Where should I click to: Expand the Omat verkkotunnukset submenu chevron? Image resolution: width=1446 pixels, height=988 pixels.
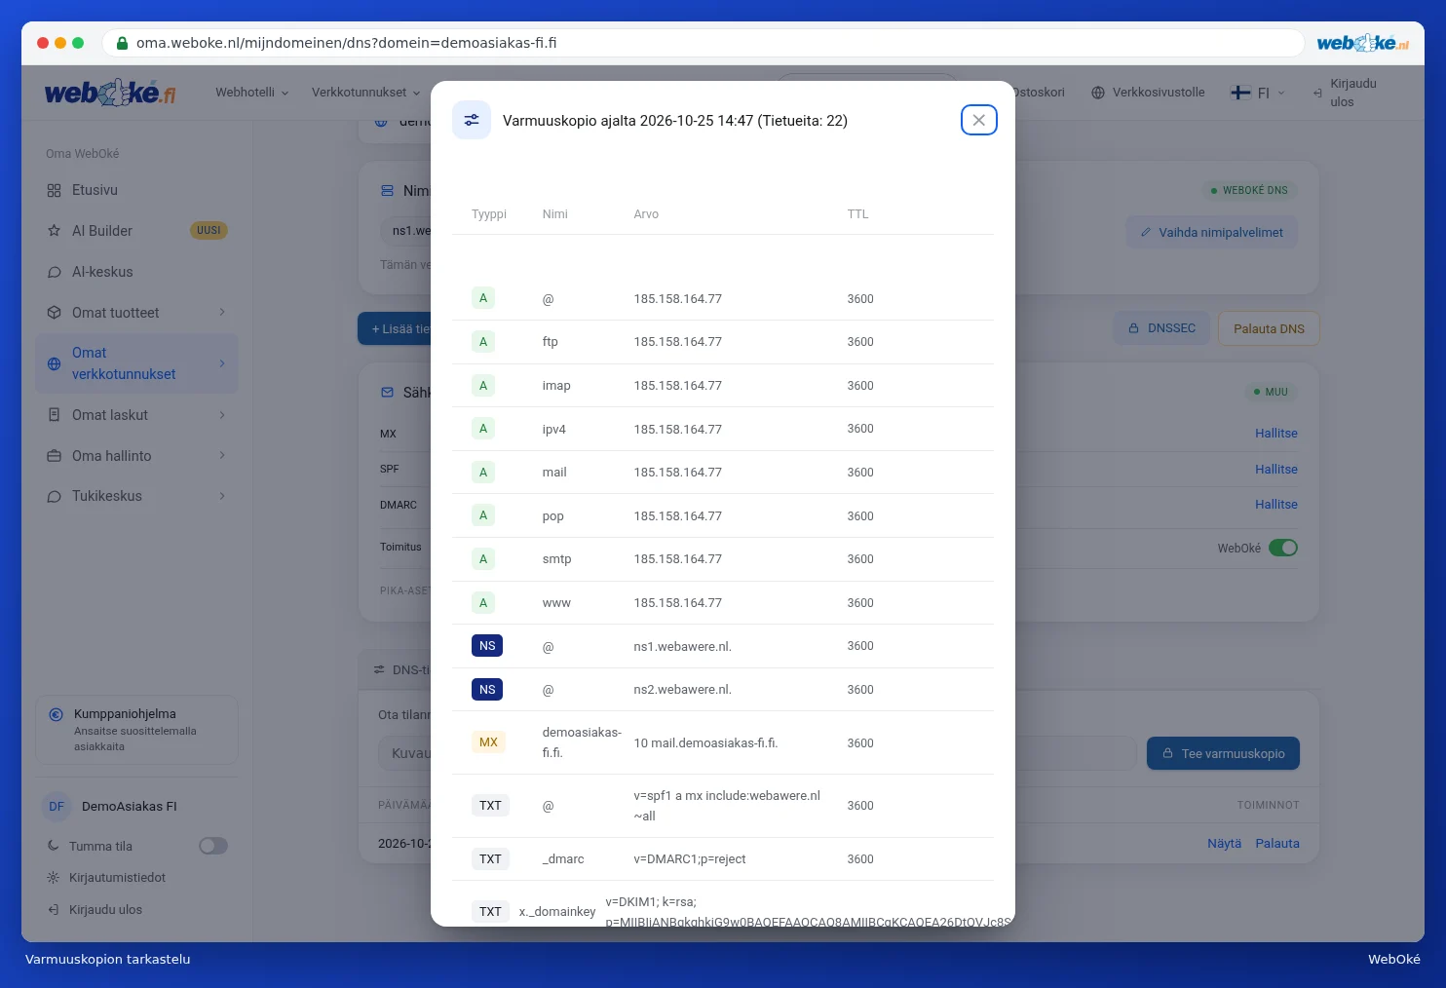coord(222,363)
